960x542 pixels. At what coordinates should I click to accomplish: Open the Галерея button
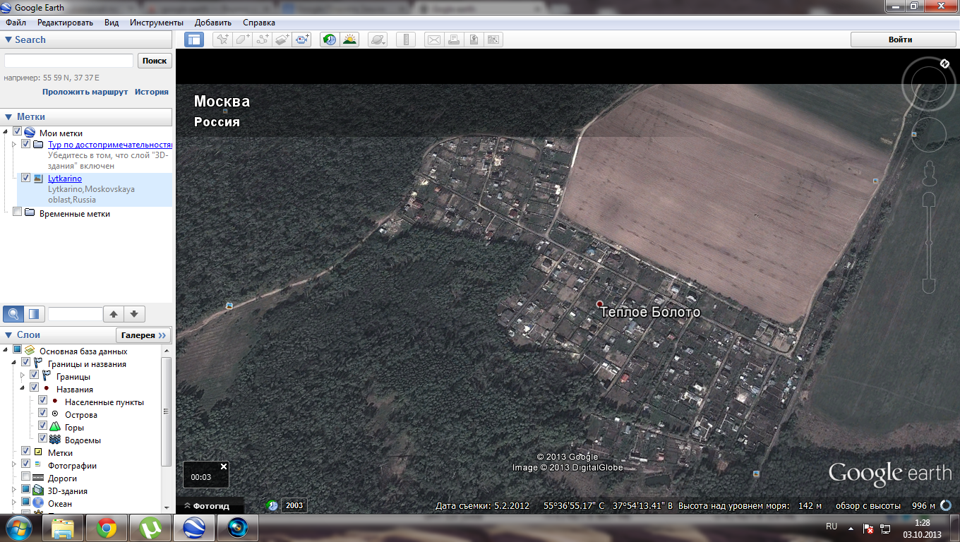[x=143, y=335]
